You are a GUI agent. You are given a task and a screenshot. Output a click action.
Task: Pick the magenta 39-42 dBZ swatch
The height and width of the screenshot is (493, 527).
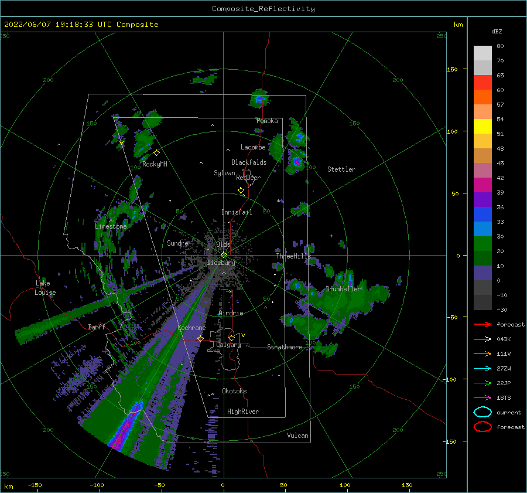click(x=482, y=185)
